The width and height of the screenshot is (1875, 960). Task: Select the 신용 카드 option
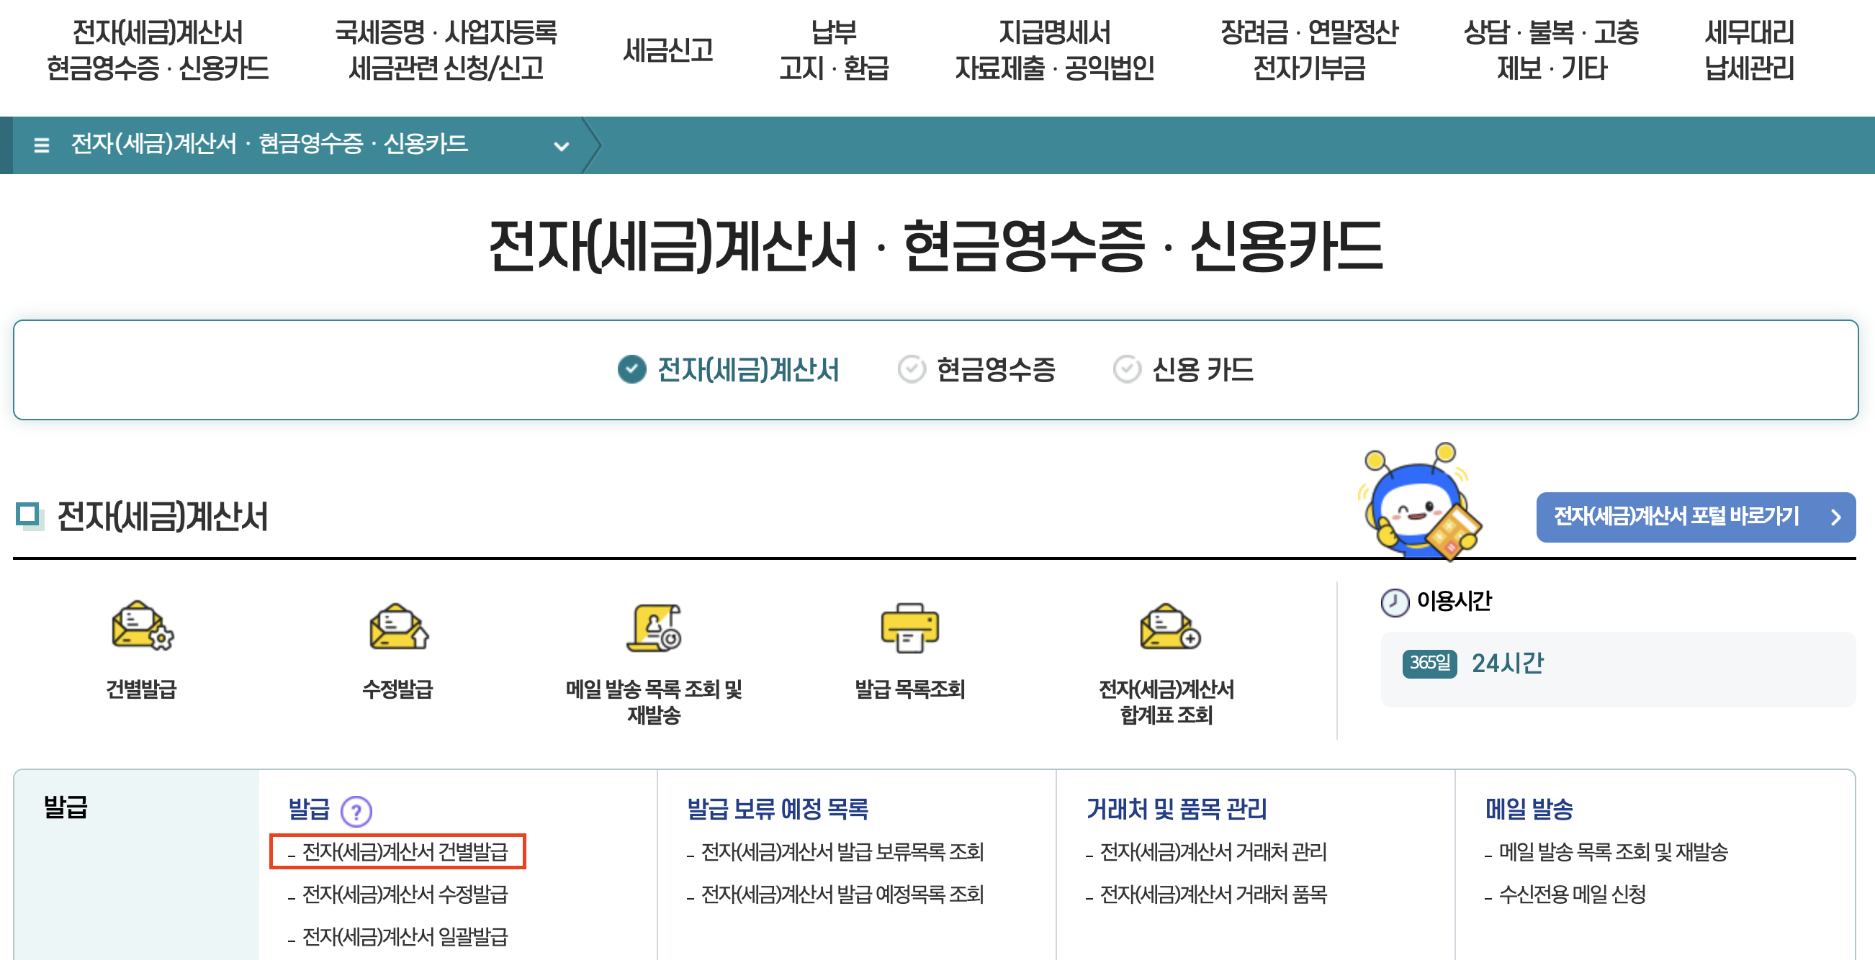(x=1184, y=369)
